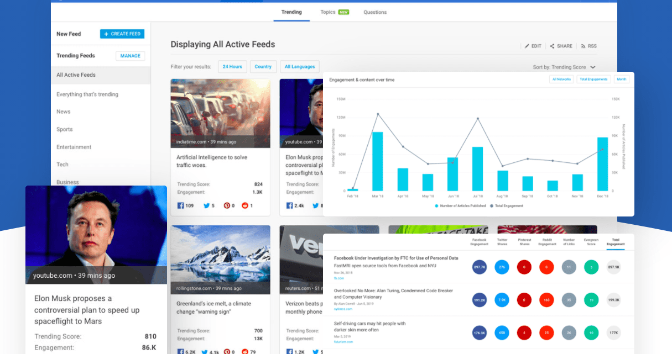
Task: Toggle the All Networks filter in the chart
Action: pyautogui.click(x=561, y=79)
